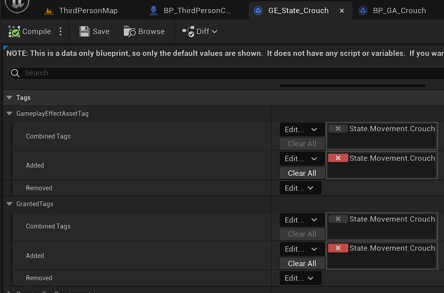This screenshot has width=444, height=293.
Task: Click the Save floppy disk icon
Action: click(84, 31)
